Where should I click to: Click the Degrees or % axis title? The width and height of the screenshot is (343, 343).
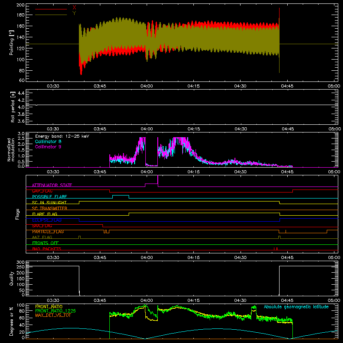(x=12, y=321)
